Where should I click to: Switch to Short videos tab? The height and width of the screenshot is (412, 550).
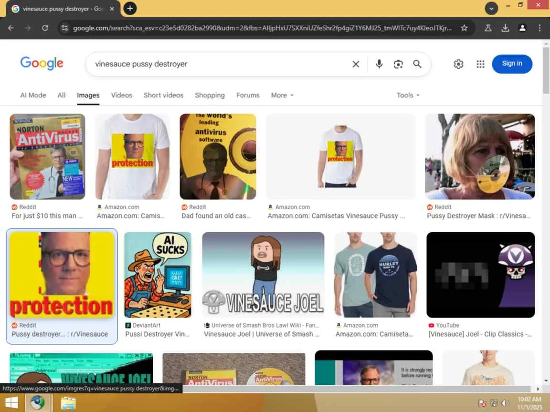point(163,95)
